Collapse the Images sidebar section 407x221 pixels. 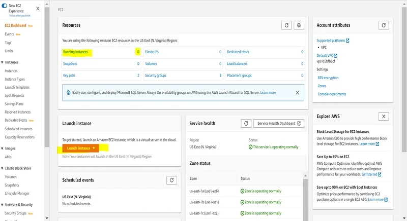(3, 149)
